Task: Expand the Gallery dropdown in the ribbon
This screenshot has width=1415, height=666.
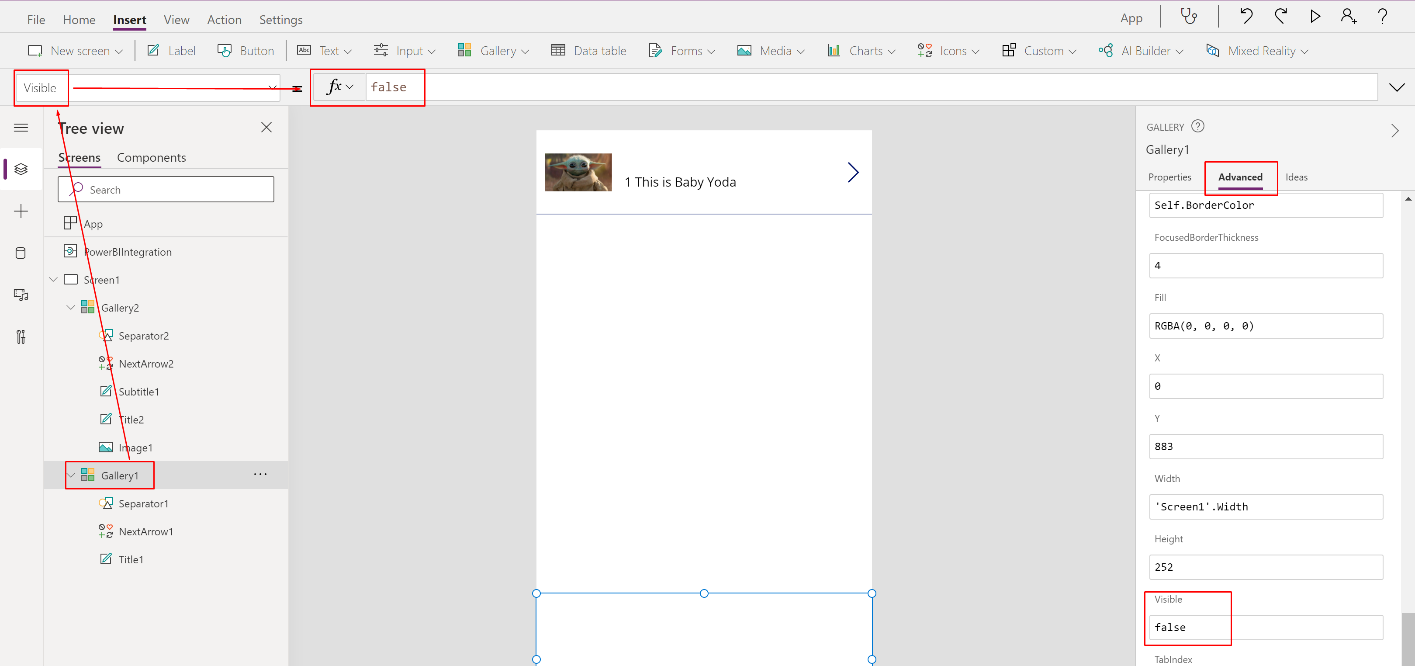Action: (x=526, y=50)
